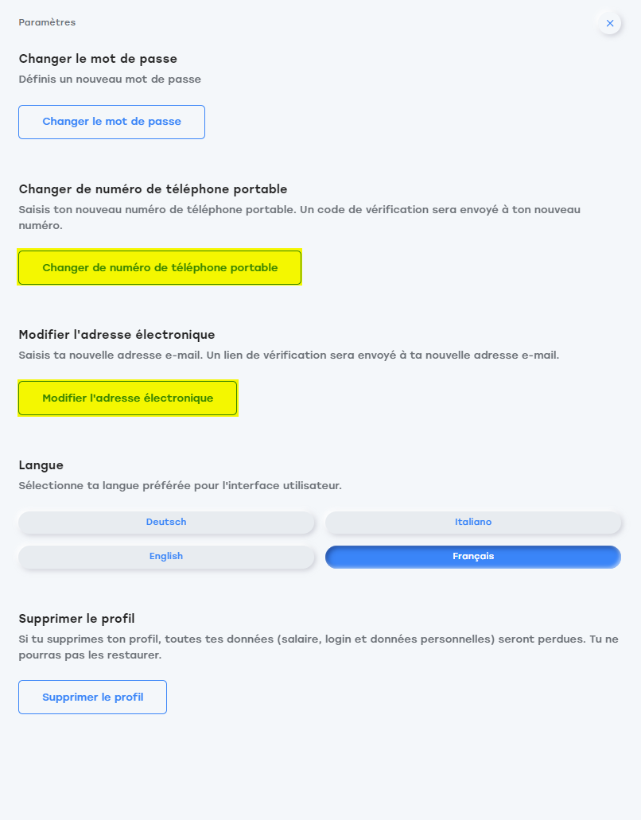Screen dimensions: 641x820
Task: Open Changer de numéro de téléphone portable button
Action: (x=160, y=268)
